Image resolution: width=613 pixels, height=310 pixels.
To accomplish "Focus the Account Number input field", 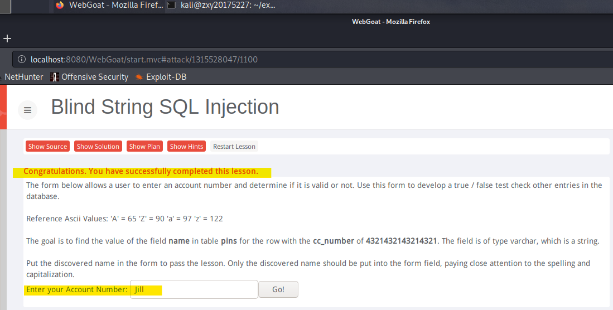I will [194, 289].
